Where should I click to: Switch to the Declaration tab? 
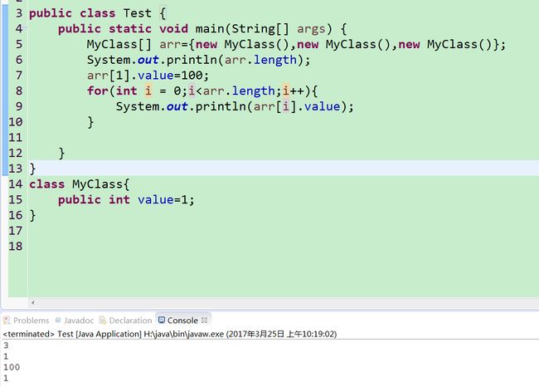[130, 321]
